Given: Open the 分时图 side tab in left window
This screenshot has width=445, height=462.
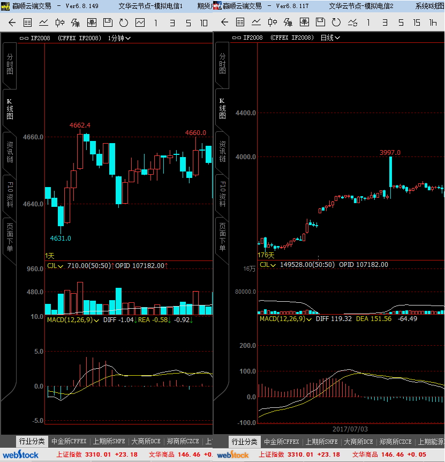Looking at the screenshot, I should click(10, 64).
